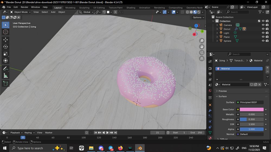Screen dimensions: 271x152
Task: Open the Render menu
Action: coord(24,7)
